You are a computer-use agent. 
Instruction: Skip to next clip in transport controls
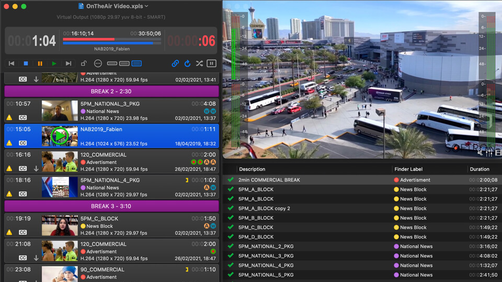69,64
